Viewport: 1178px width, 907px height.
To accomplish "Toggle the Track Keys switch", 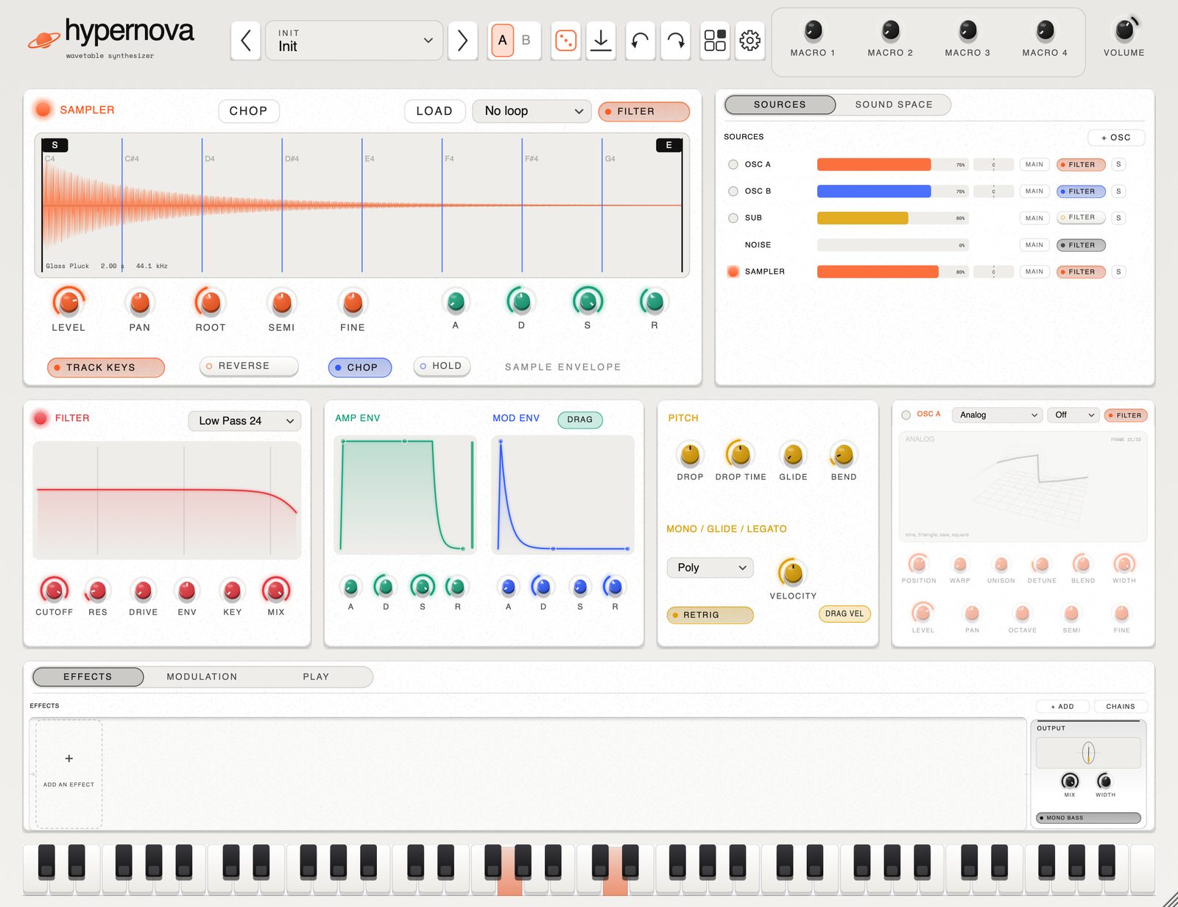I will 106,367.
